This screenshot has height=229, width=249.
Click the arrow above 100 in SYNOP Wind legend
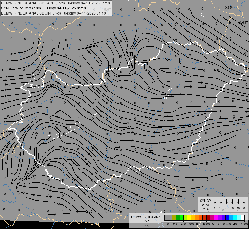point(244,201)
